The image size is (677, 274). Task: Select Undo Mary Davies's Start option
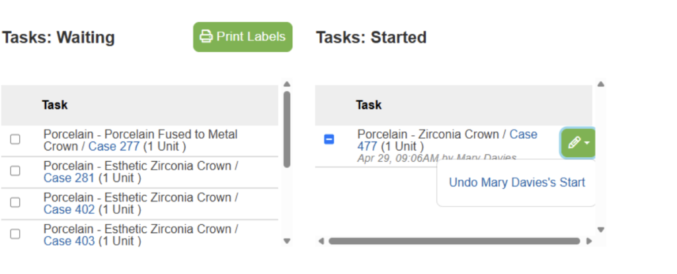516,183
